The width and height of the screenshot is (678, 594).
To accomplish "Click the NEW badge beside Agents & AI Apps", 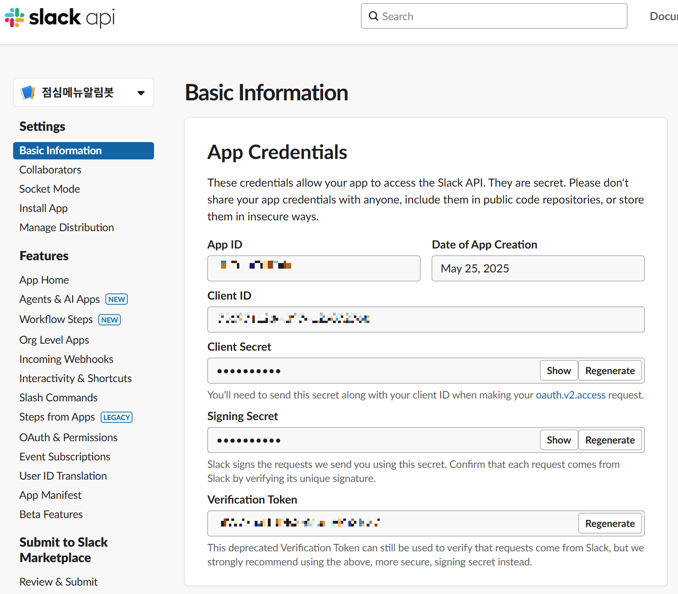I will click(117, 299).
